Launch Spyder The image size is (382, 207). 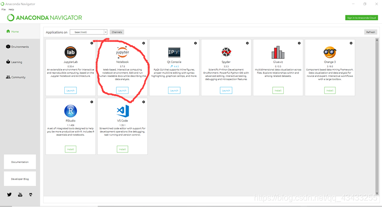226,91
